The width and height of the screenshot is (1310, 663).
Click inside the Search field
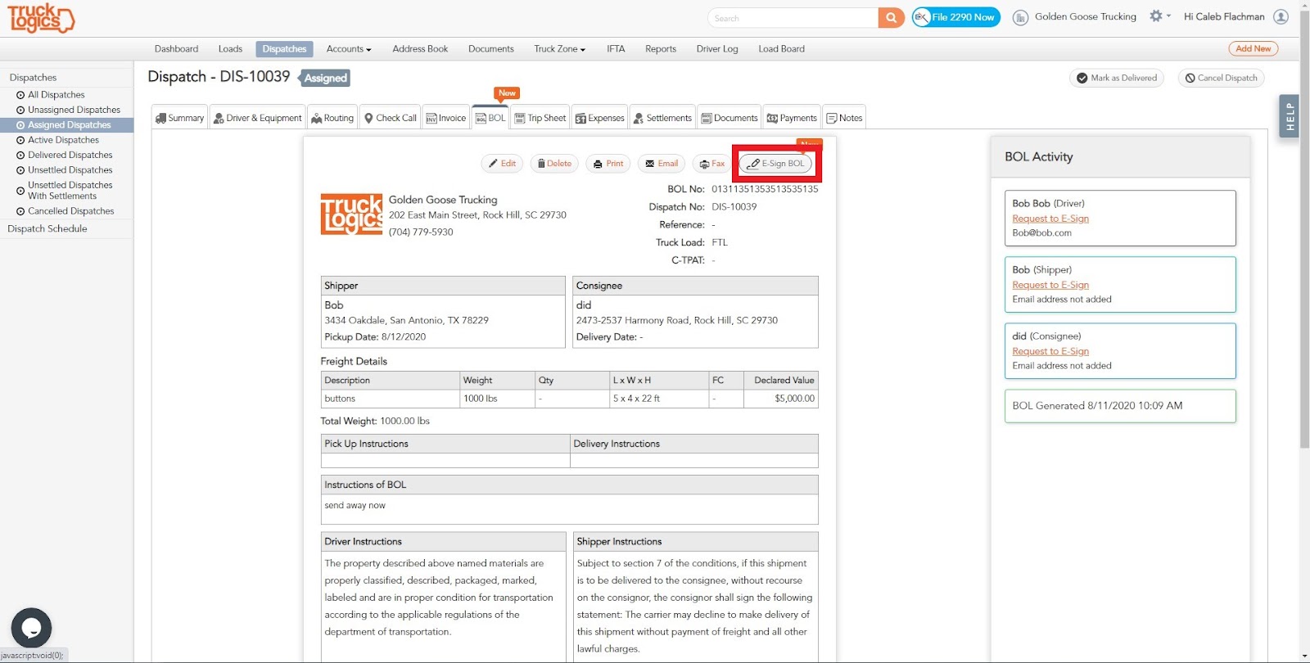(x=793, y=18)
